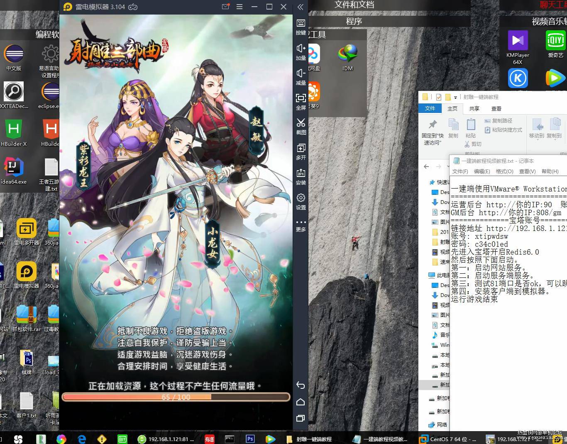Open the HBuilder X desktop icon
Image resolution: width=567 pixels, height=444 pixels.
[x=14, y=132]
